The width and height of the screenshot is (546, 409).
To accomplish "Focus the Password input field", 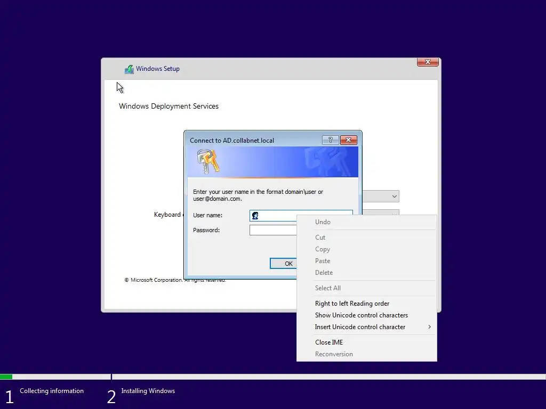I will [273, 230].
